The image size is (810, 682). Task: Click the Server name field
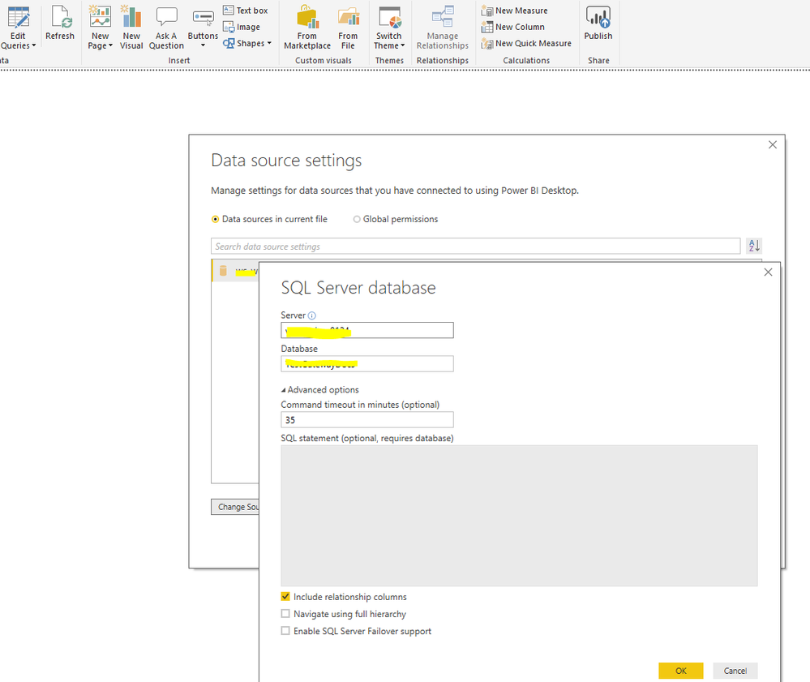(367, 330)
